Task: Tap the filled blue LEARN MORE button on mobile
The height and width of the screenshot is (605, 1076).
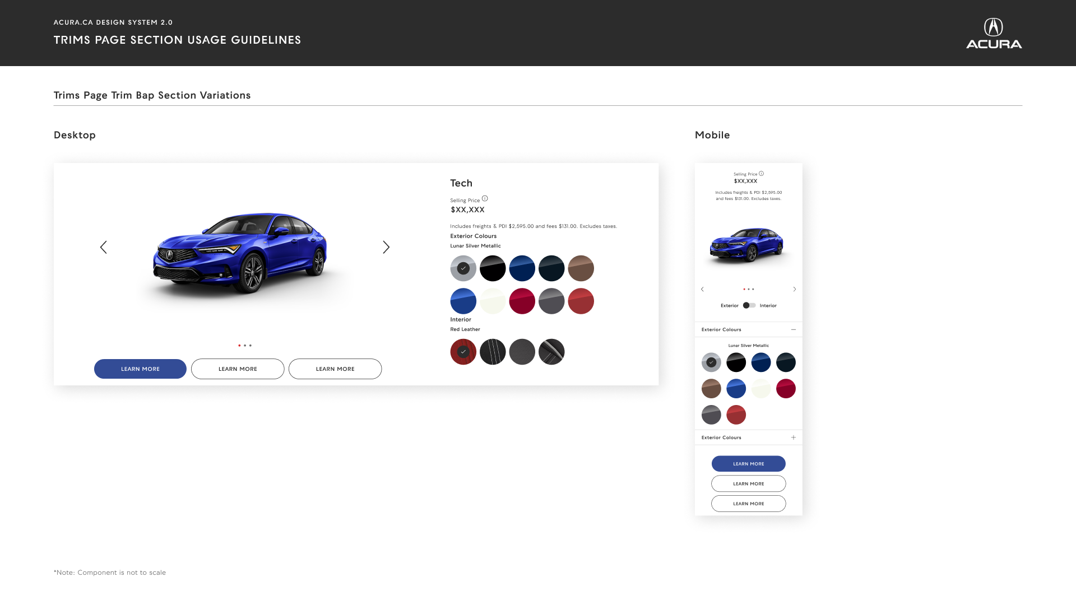Action: [x=749, y=464]
